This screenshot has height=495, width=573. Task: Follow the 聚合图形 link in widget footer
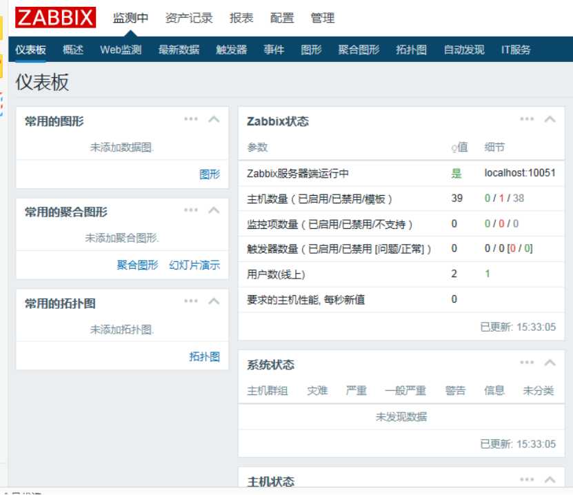pyautogui.click(x=137, y=265)
